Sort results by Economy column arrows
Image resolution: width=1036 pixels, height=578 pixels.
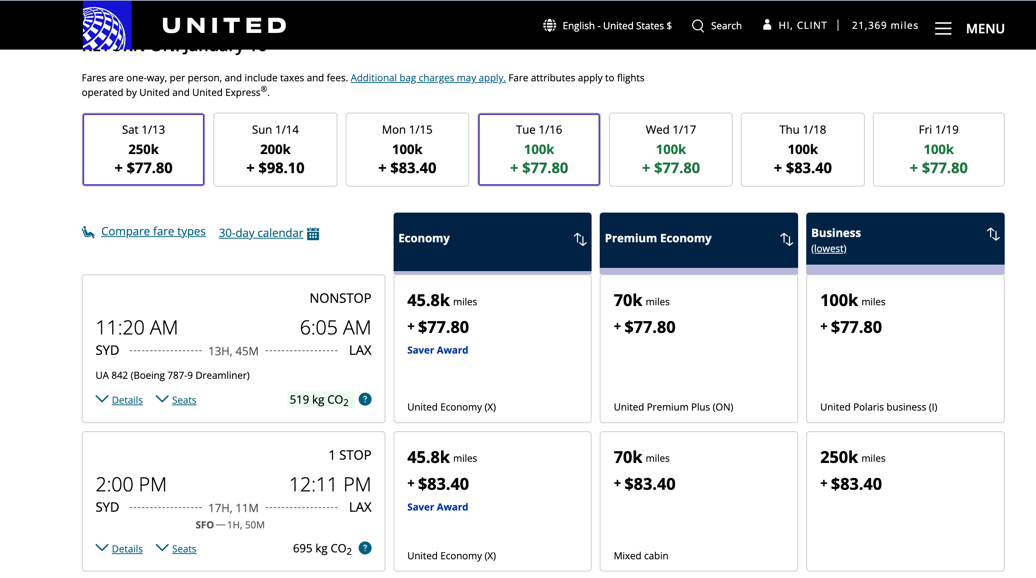580,239
